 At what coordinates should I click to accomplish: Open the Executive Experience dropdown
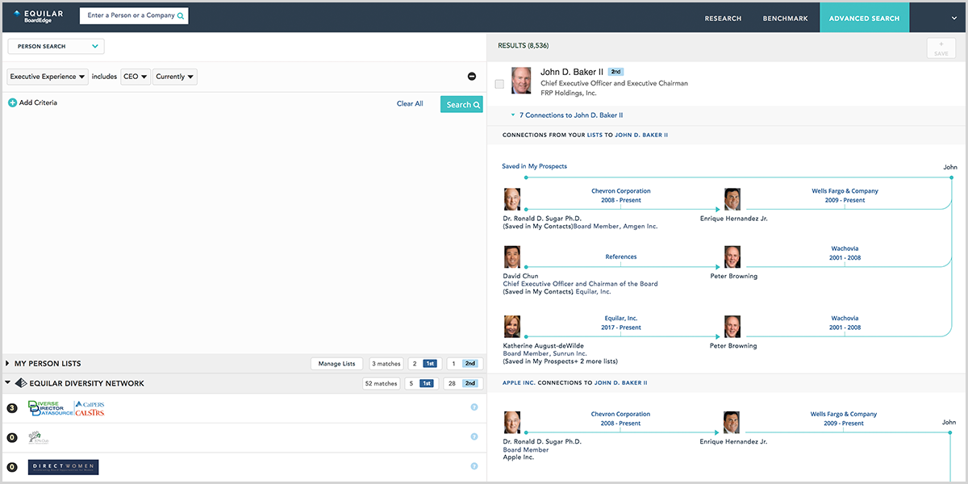[x=48, y=77]
